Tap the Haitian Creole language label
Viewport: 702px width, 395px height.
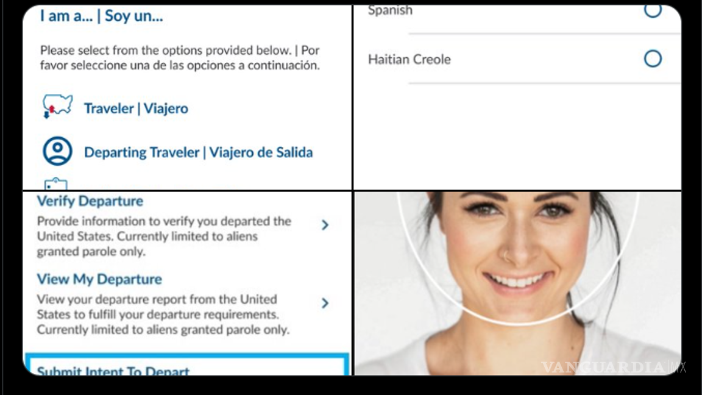click(x=409, y=59)
